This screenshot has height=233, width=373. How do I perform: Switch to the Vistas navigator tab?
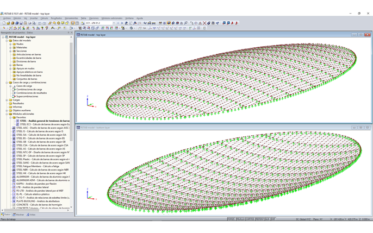(31, 215)
